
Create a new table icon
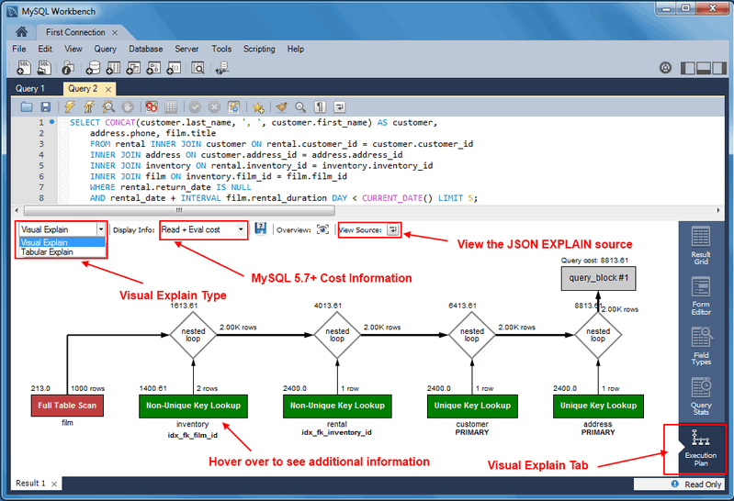[x=113, y=68]
